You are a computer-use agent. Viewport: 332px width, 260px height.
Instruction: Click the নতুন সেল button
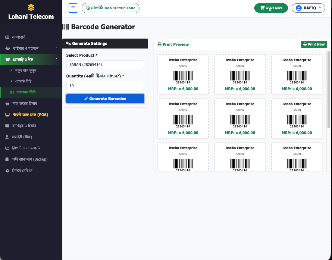point(271,8)
